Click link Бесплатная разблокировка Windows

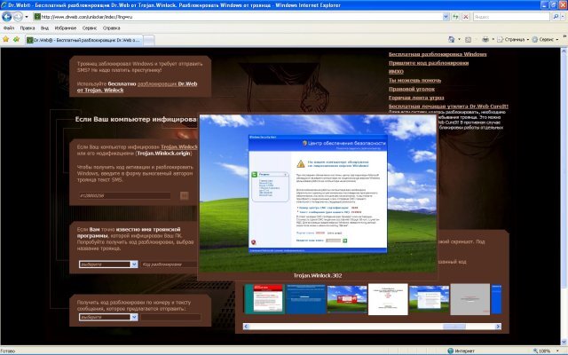tap(438, 54)
